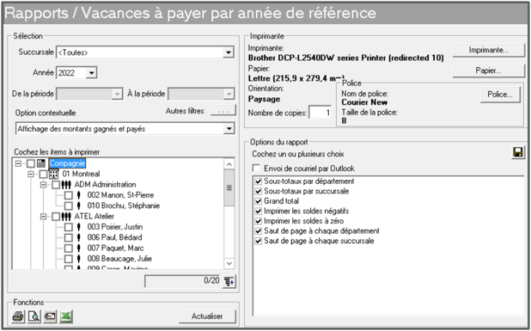This screenshot has width=531, height=331.
Task: Check the Compagnie checkbox
Action: click(31, 163)
